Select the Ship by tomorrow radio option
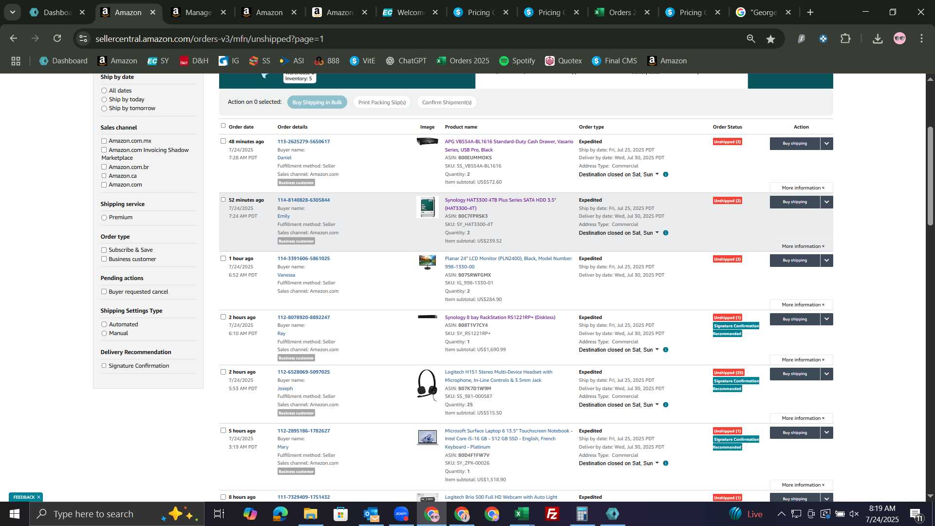The width and height of the screenshot is (935, 526). tap(104, 109)
